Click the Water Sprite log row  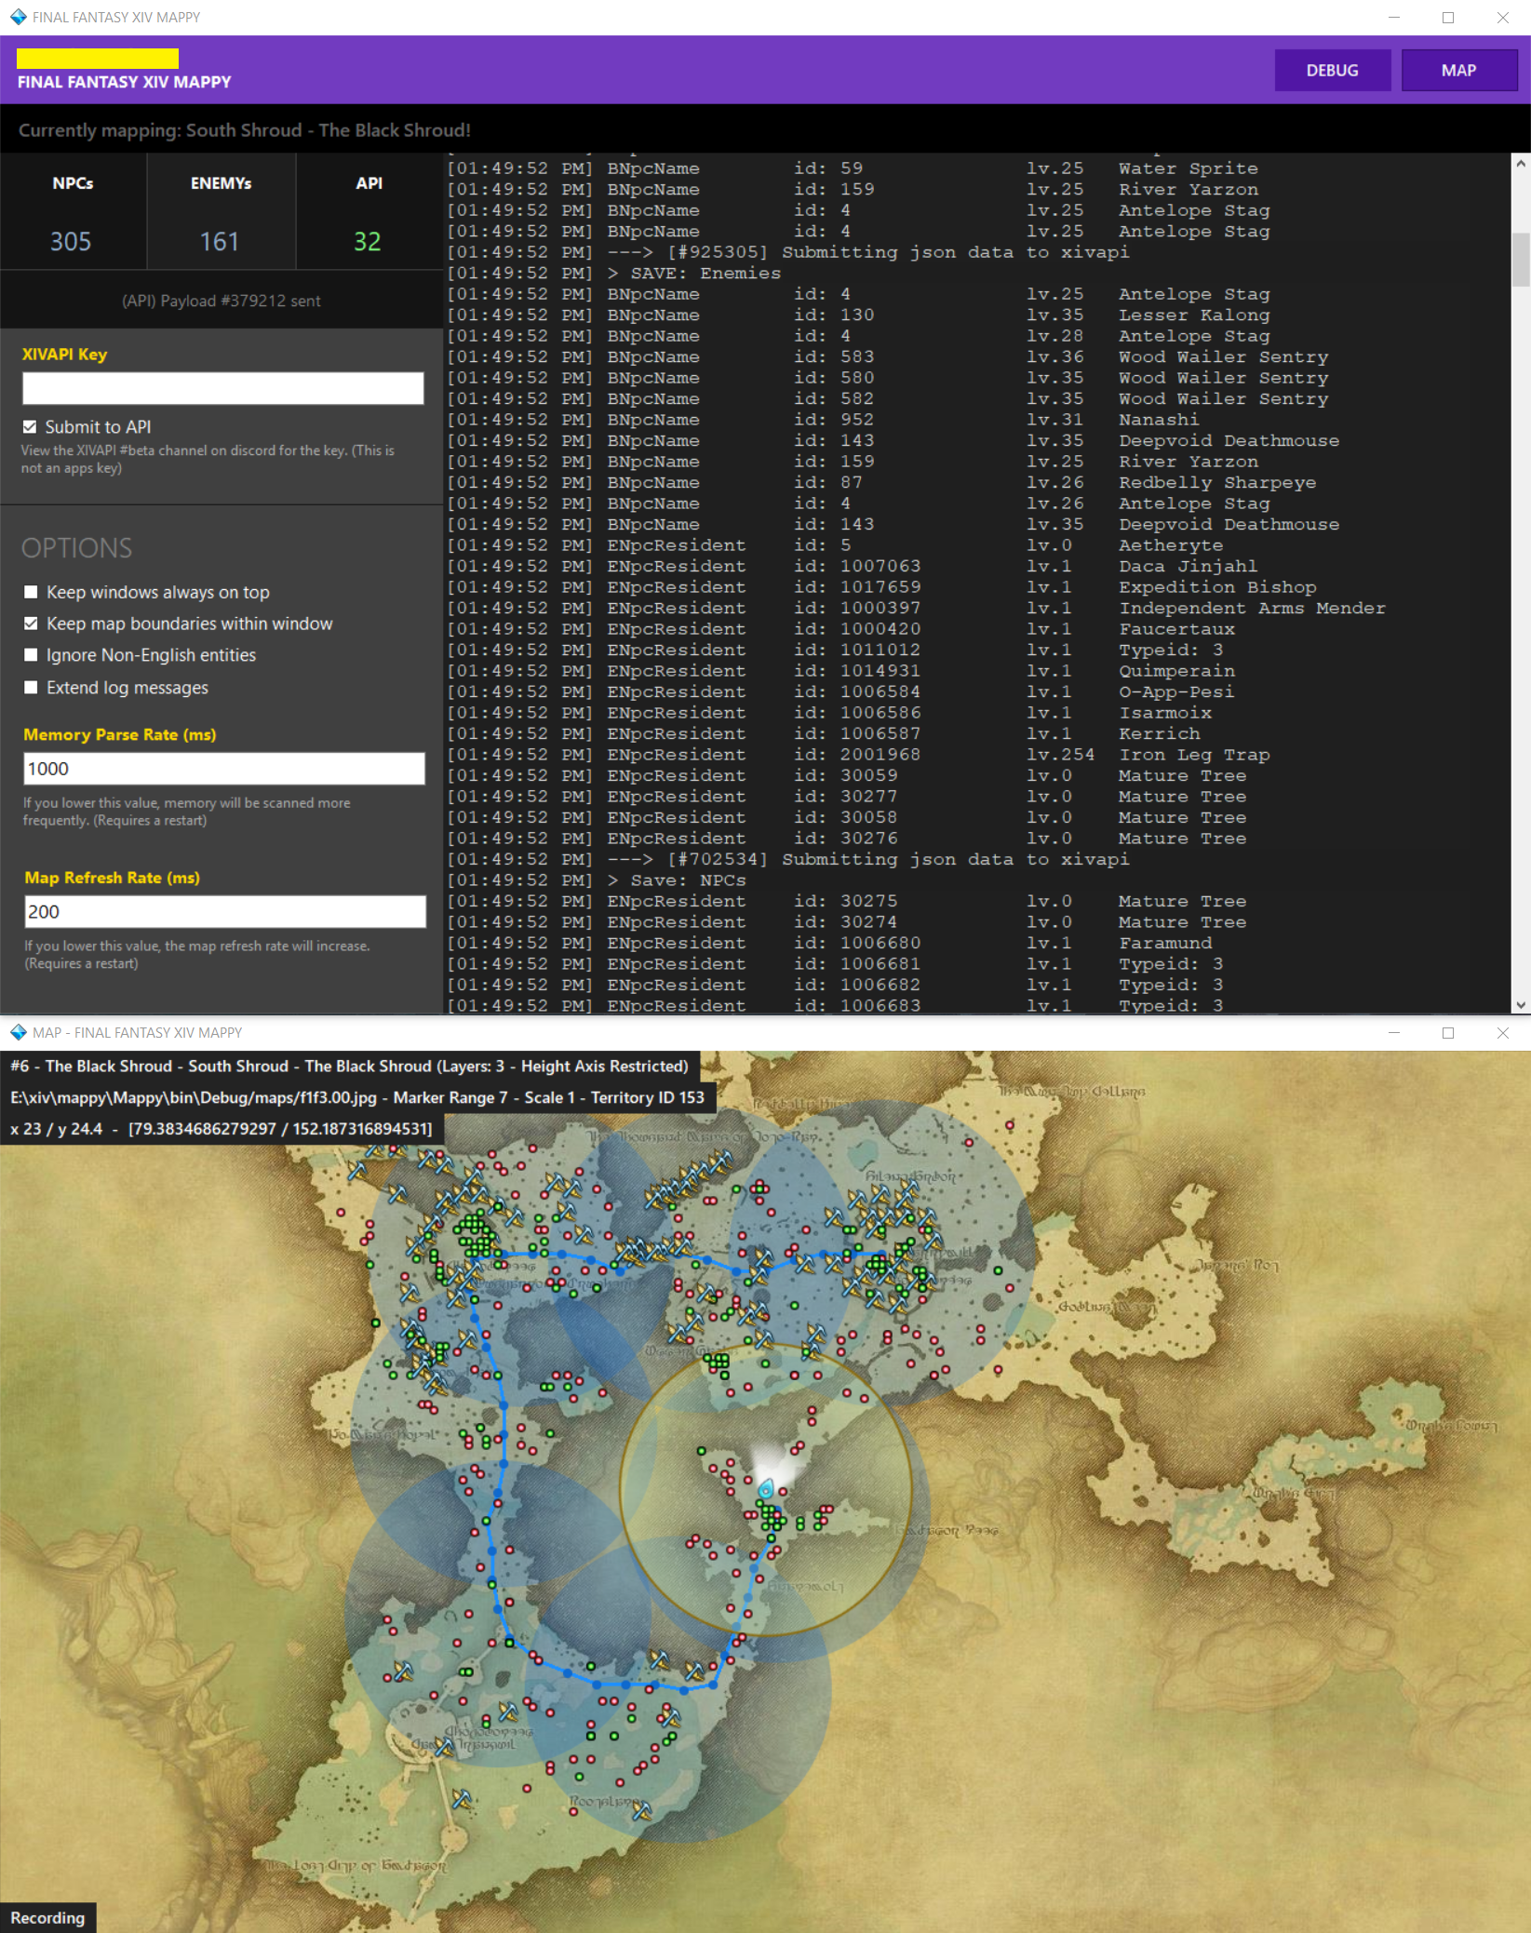853,168
